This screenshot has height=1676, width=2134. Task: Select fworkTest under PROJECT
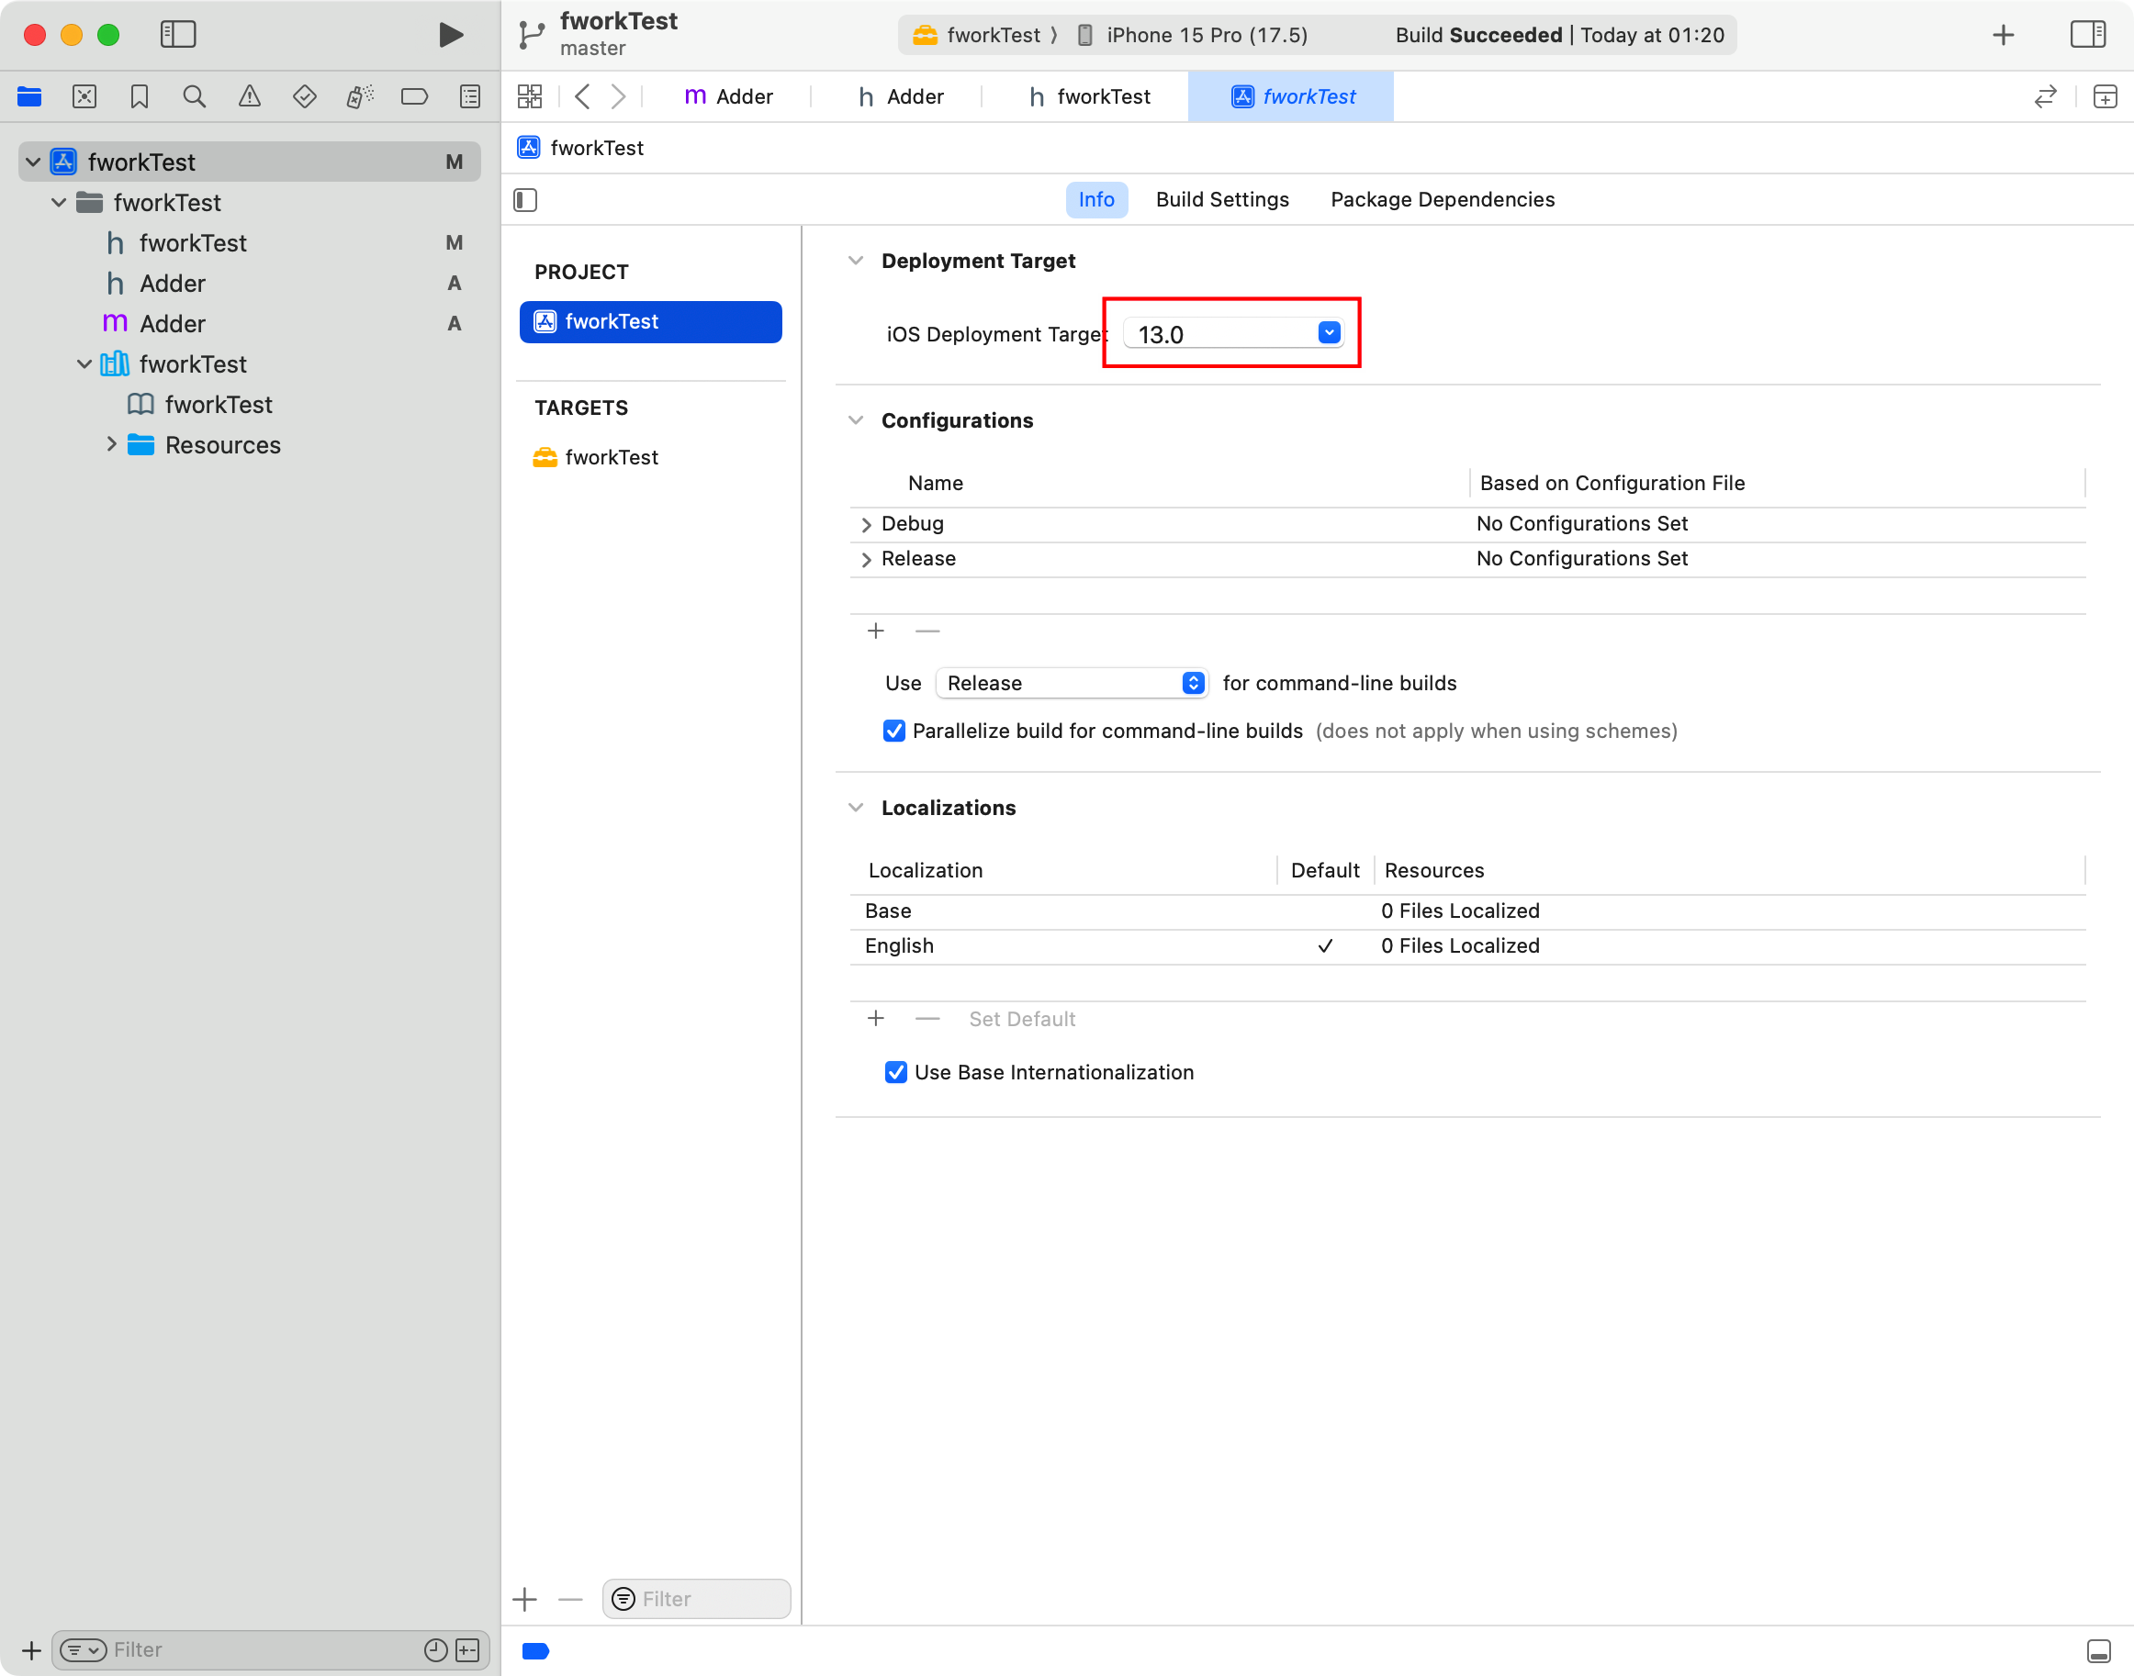point(651,322)
